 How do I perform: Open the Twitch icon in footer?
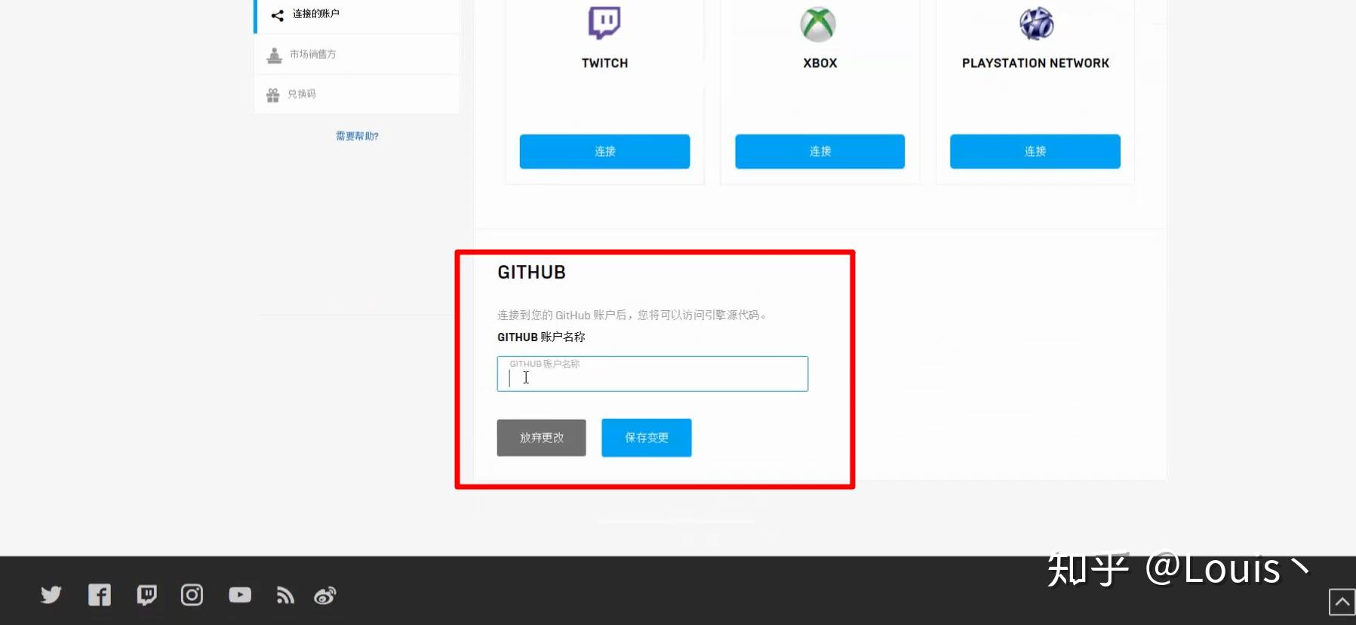pos(147,595)
